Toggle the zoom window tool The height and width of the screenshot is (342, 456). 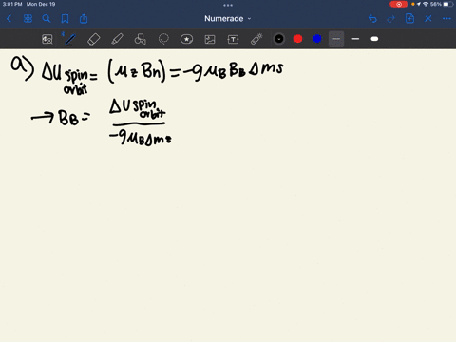click(47, 39)
